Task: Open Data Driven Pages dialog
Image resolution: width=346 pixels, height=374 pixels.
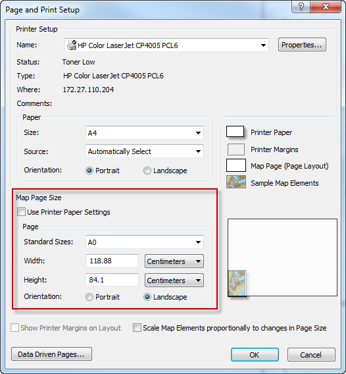Action: pos(51,354)
